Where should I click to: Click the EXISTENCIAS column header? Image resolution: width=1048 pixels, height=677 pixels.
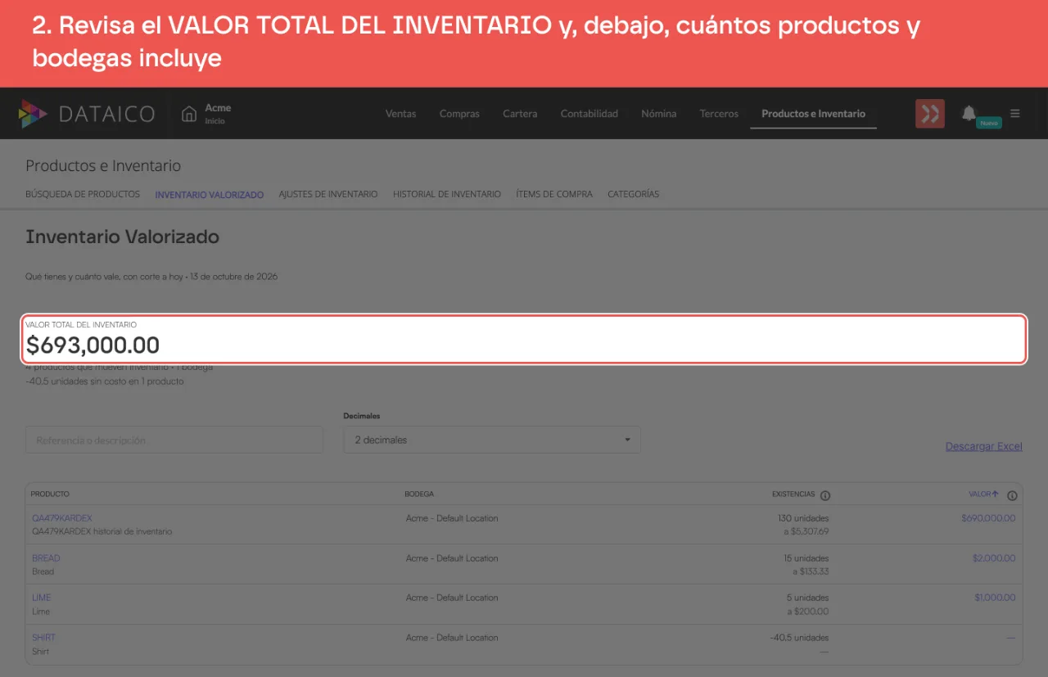pyautogui.click(x=793, y=494)
